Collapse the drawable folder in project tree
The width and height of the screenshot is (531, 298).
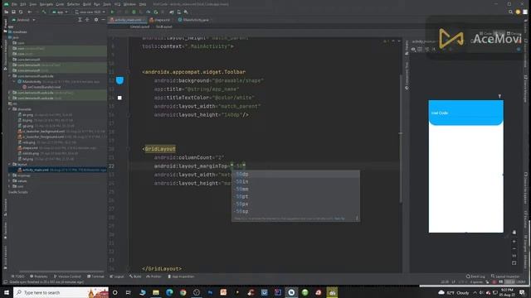pyautogui.click(x=9, y=109)
